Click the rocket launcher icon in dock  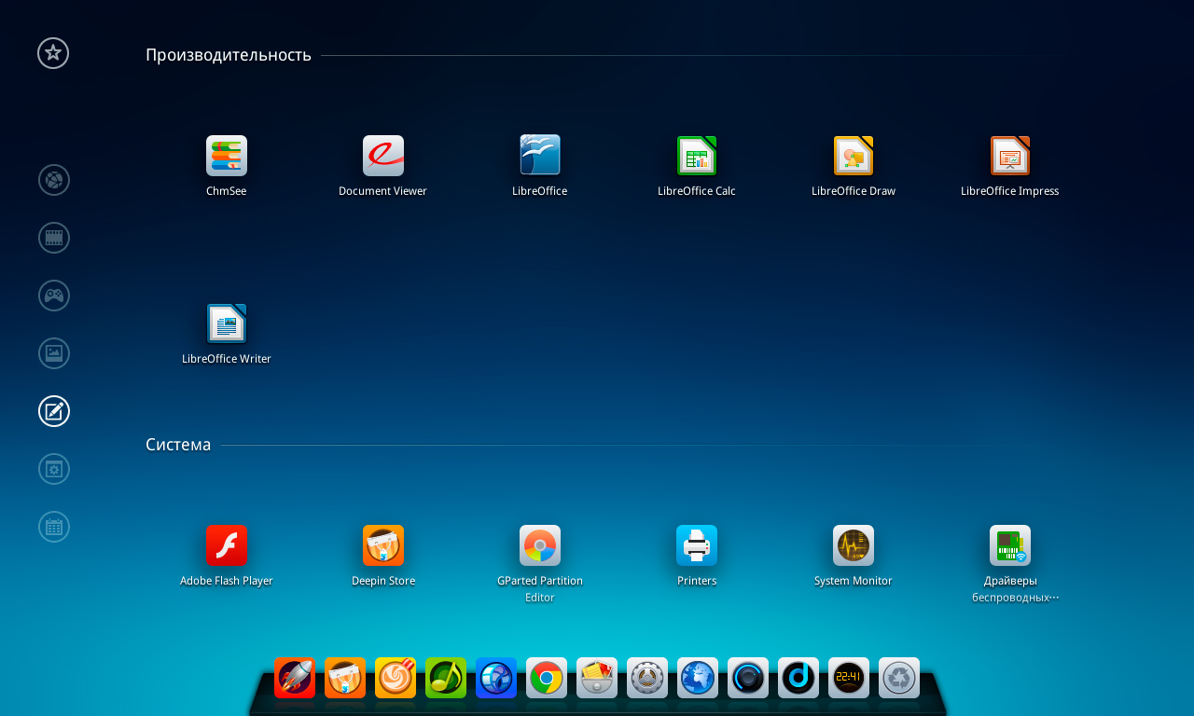(x=295, y=678)
